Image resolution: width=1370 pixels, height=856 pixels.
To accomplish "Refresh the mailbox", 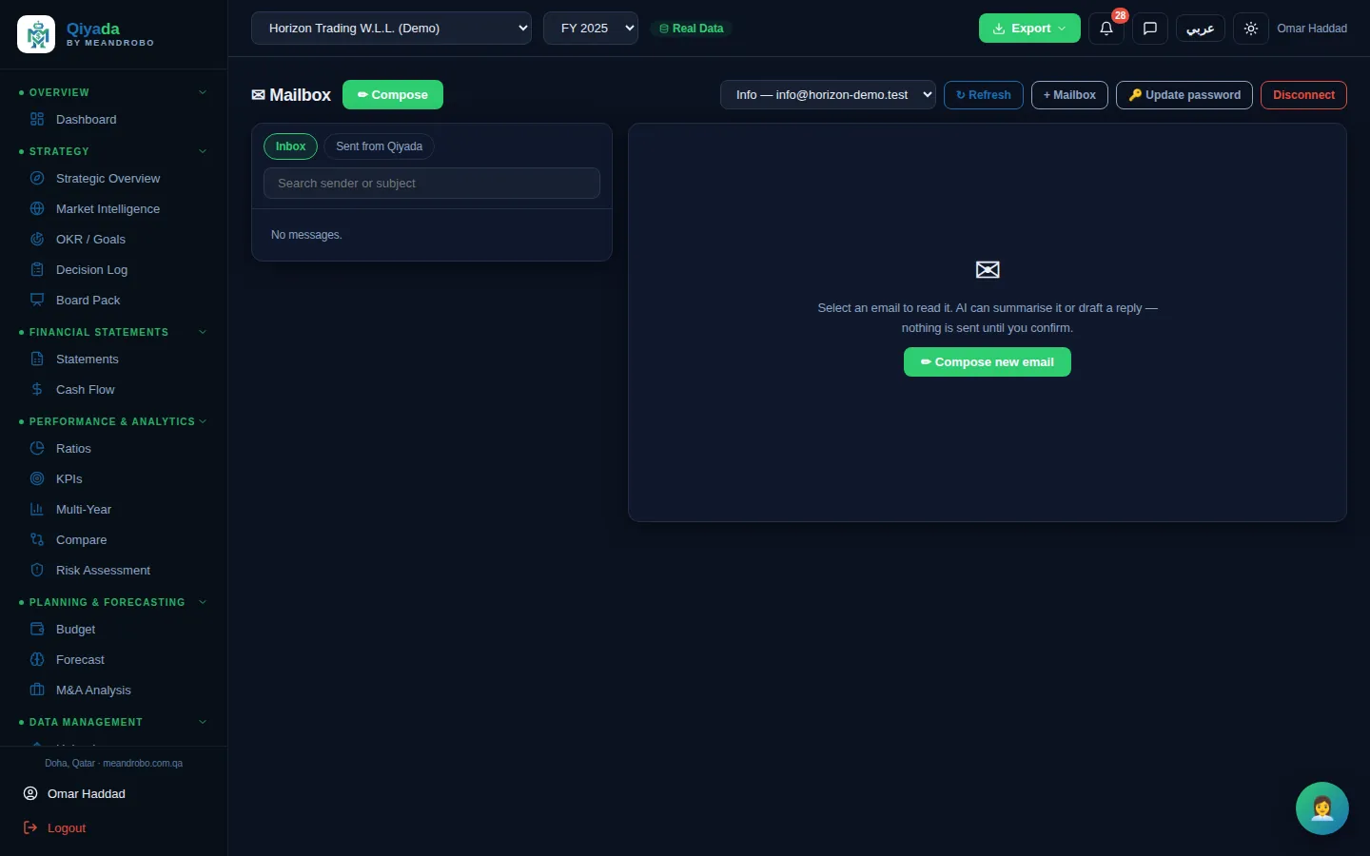I will coord(984,95).
